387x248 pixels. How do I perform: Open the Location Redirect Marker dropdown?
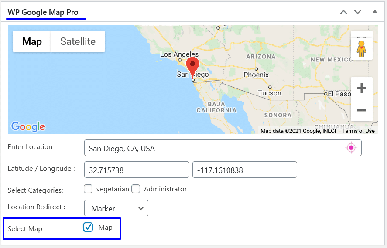tap(116, 208)
